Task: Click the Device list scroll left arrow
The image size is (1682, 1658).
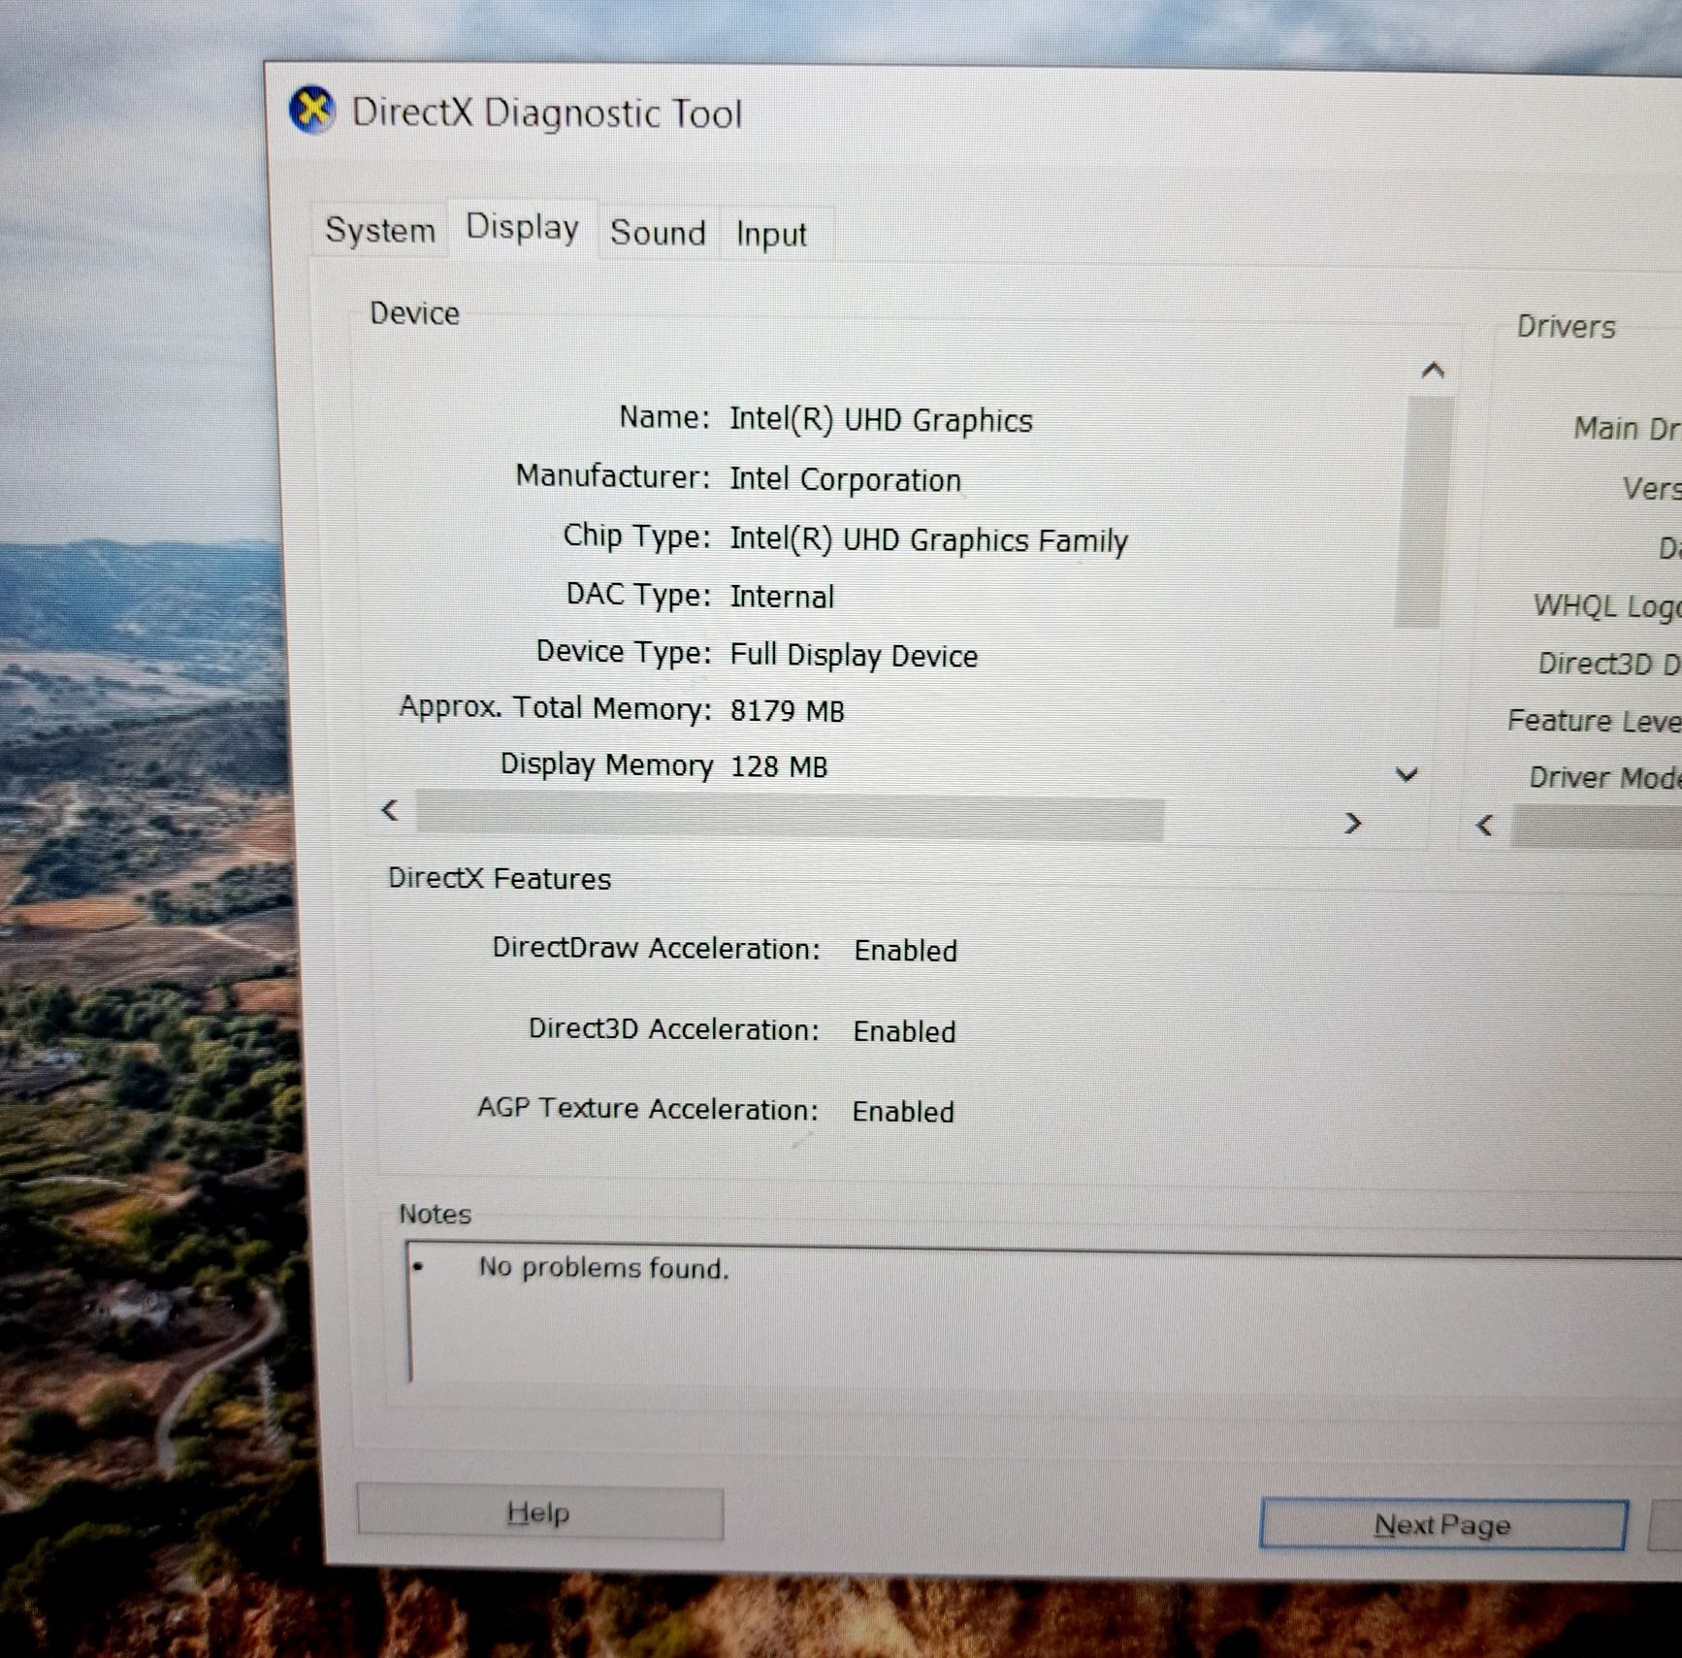Action: pyautogui.click(x=390, y=810)
